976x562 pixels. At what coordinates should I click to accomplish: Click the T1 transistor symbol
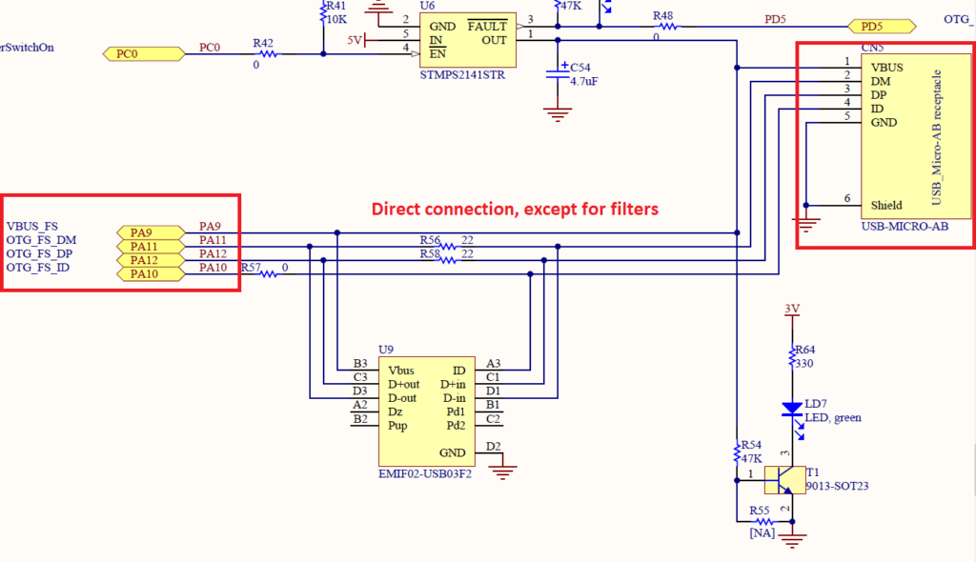[783, 476]
